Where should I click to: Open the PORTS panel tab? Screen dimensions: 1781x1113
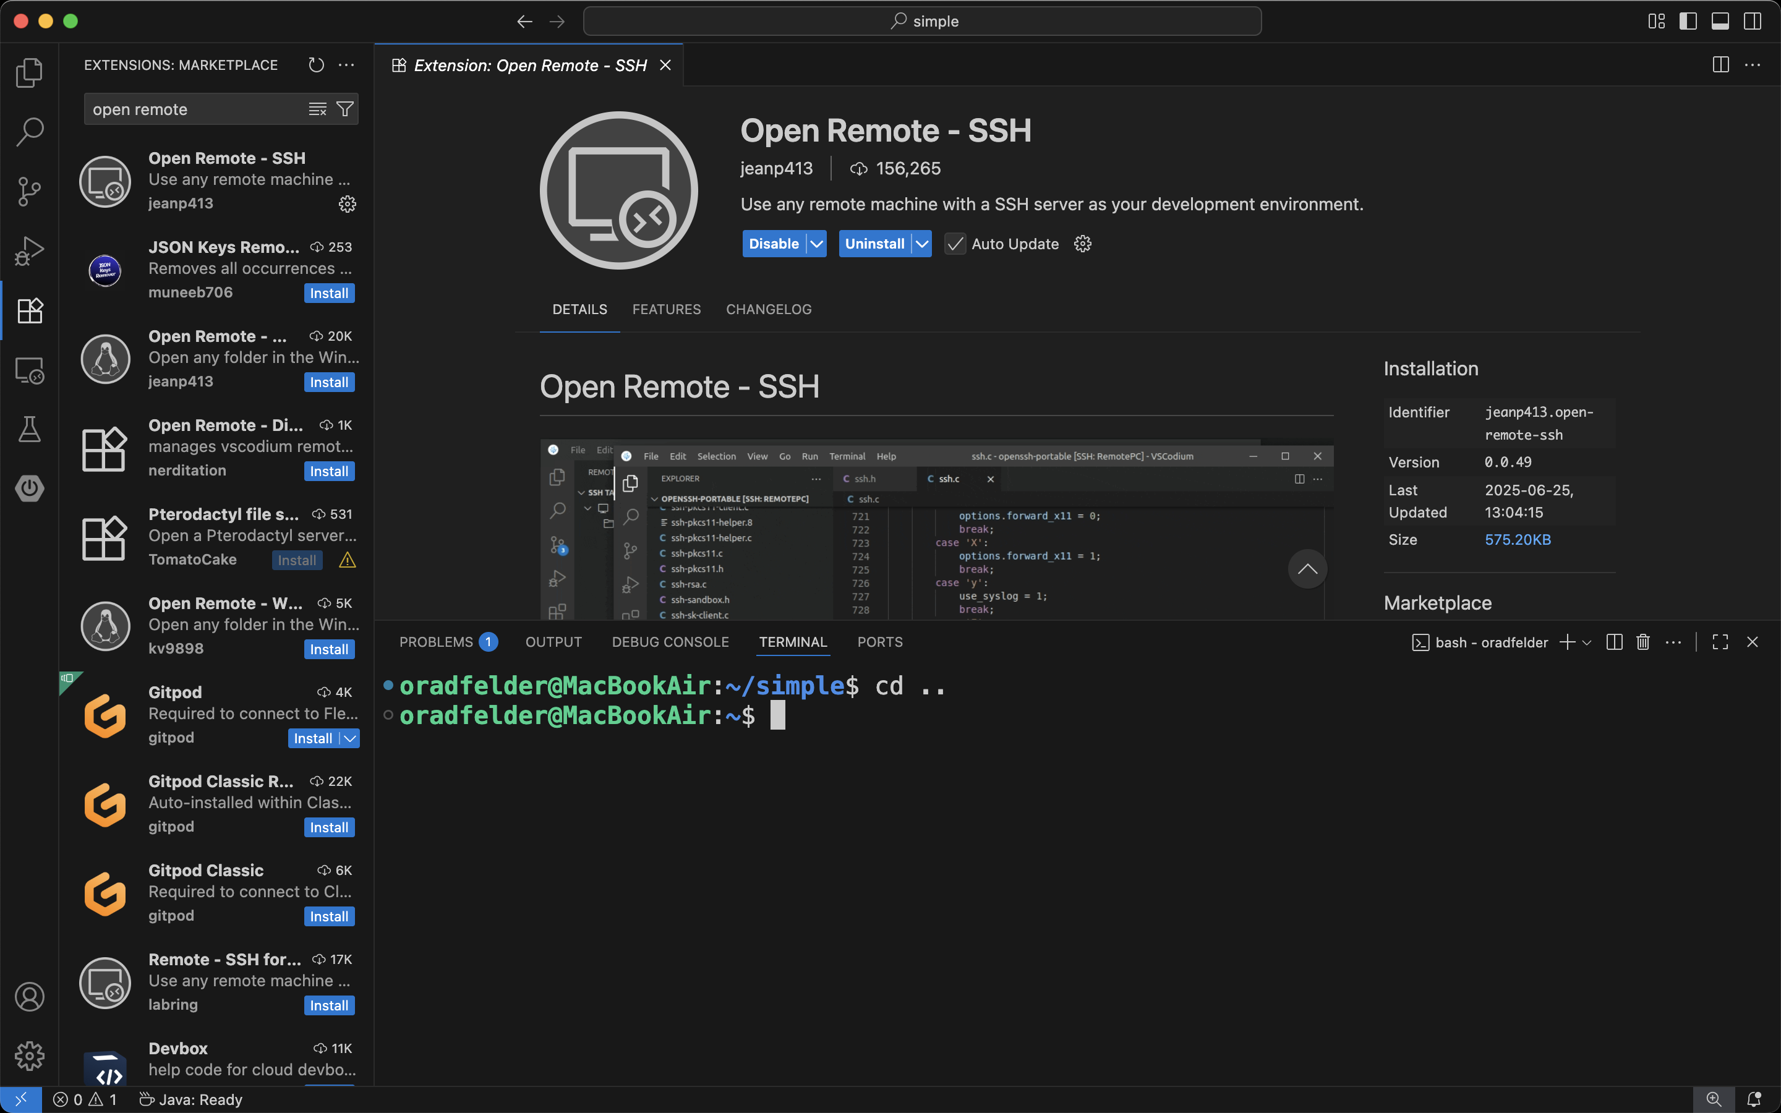coord(879,642)
